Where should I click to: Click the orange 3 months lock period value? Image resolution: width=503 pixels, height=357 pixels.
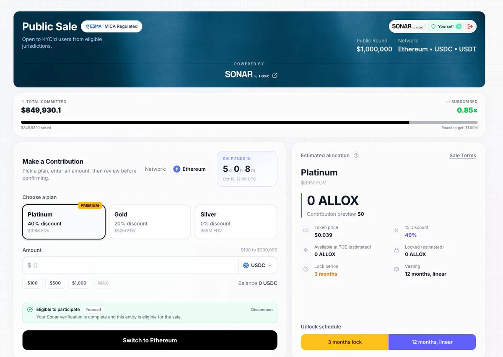tap(326, 274)
